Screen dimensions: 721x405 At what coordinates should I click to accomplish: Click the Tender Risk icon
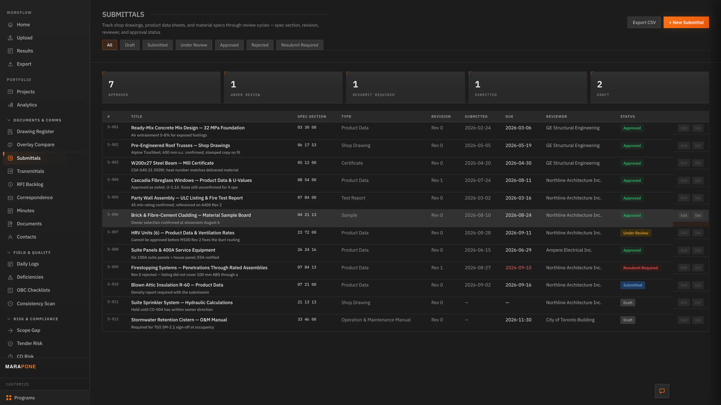[10, 343]
